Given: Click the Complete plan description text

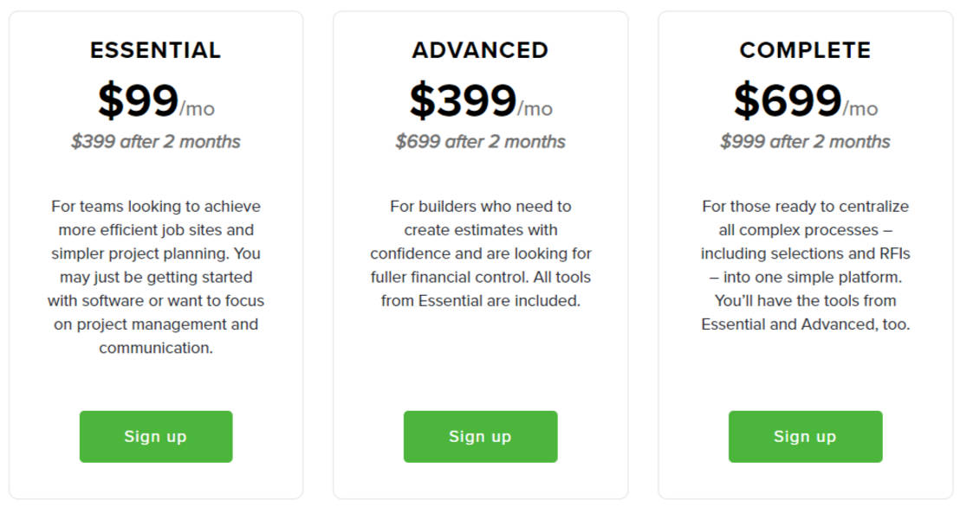Looking at the screenshot, I should [x=805, y=266].
